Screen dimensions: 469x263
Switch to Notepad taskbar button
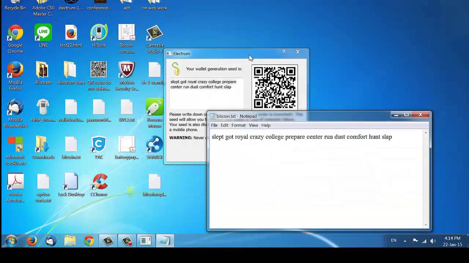(165, 241)
